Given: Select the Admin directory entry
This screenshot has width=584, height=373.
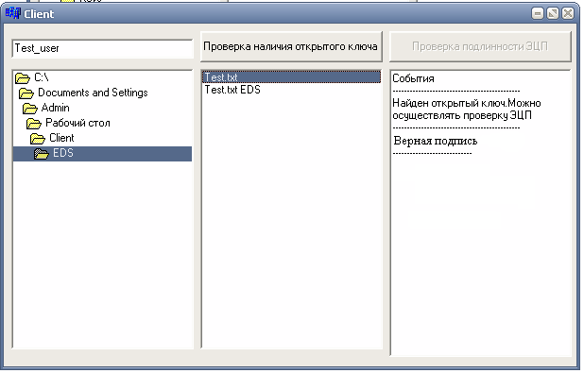Looking at the screenshot, I should point(56,108).
